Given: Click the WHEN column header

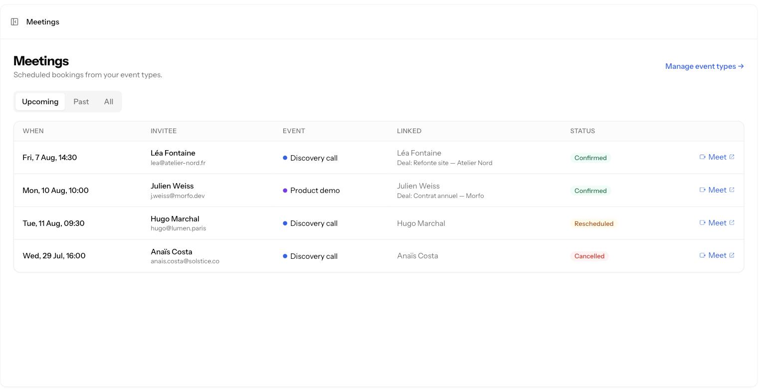Looking at the screenshot, I should point(33,131).
